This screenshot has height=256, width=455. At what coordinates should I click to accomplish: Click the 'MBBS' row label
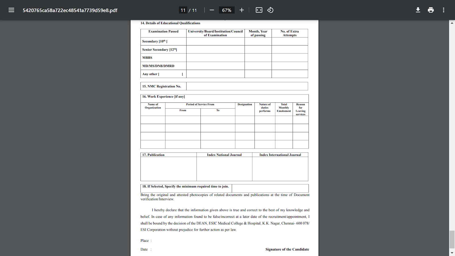147,57
